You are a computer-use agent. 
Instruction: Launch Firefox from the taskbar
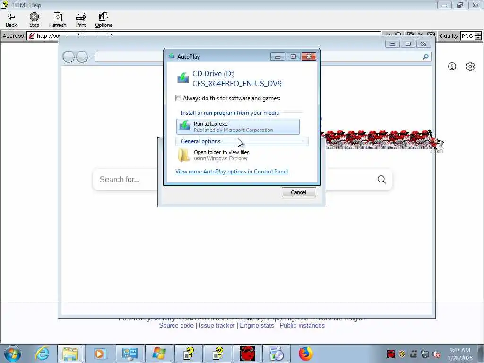(306, 354)
